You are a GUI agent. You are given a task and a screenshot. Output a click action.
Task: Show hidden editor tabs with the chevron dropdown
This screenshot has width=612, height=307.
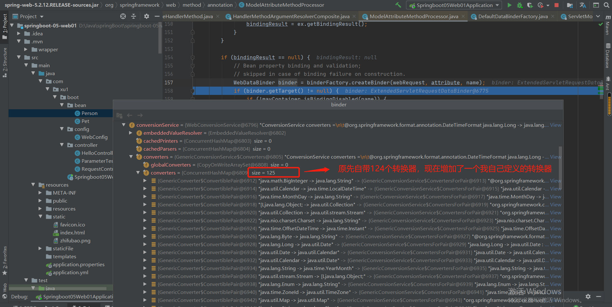click(x=598, y=16)
